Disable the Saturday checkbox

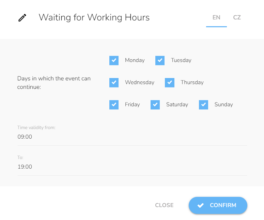pyautogui.click(x=155, y=105)
